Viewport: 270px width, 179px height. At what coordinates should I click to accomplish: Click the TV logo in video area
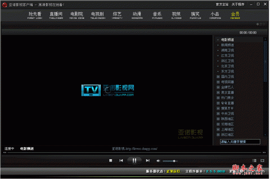coord(91,90)
